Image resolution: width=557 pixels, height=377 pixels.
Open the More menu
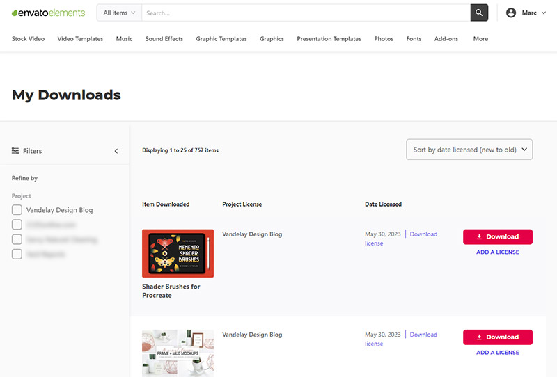[480, 39]
